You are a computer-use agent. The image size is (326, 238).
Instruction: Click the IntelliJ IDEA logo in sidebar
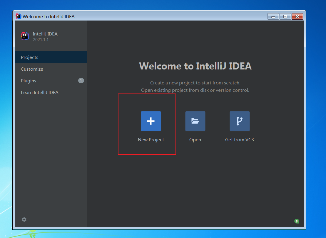(25, 36)
